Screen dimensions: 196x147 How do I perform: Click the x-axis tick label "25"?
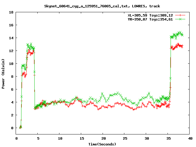coord(125,138)
